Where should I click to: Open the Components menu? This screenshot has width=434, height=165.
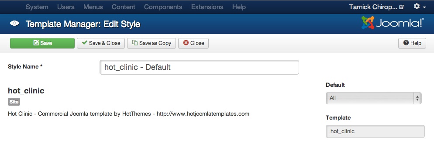click(163, 7)
